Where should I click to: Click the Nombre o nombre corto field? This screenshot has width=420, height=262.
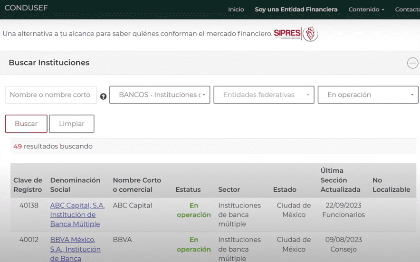point(51,95)
